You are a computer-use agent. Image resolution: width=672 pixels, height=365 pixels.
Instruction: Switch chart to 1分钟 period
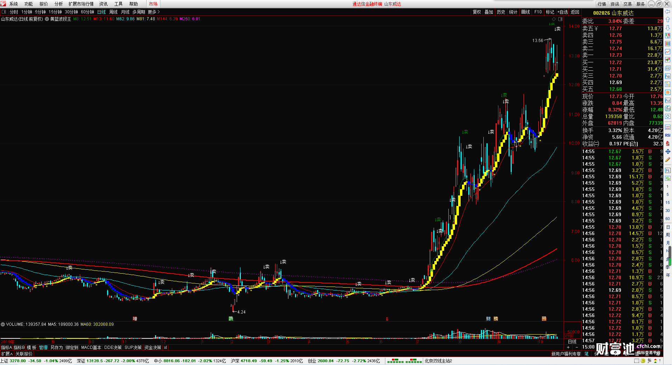pyautogui.click(x=27, y=12)
